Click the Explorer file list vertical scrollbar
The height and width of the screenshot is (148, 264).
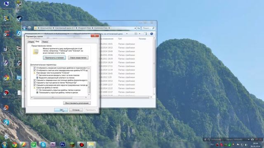(154, 66)
